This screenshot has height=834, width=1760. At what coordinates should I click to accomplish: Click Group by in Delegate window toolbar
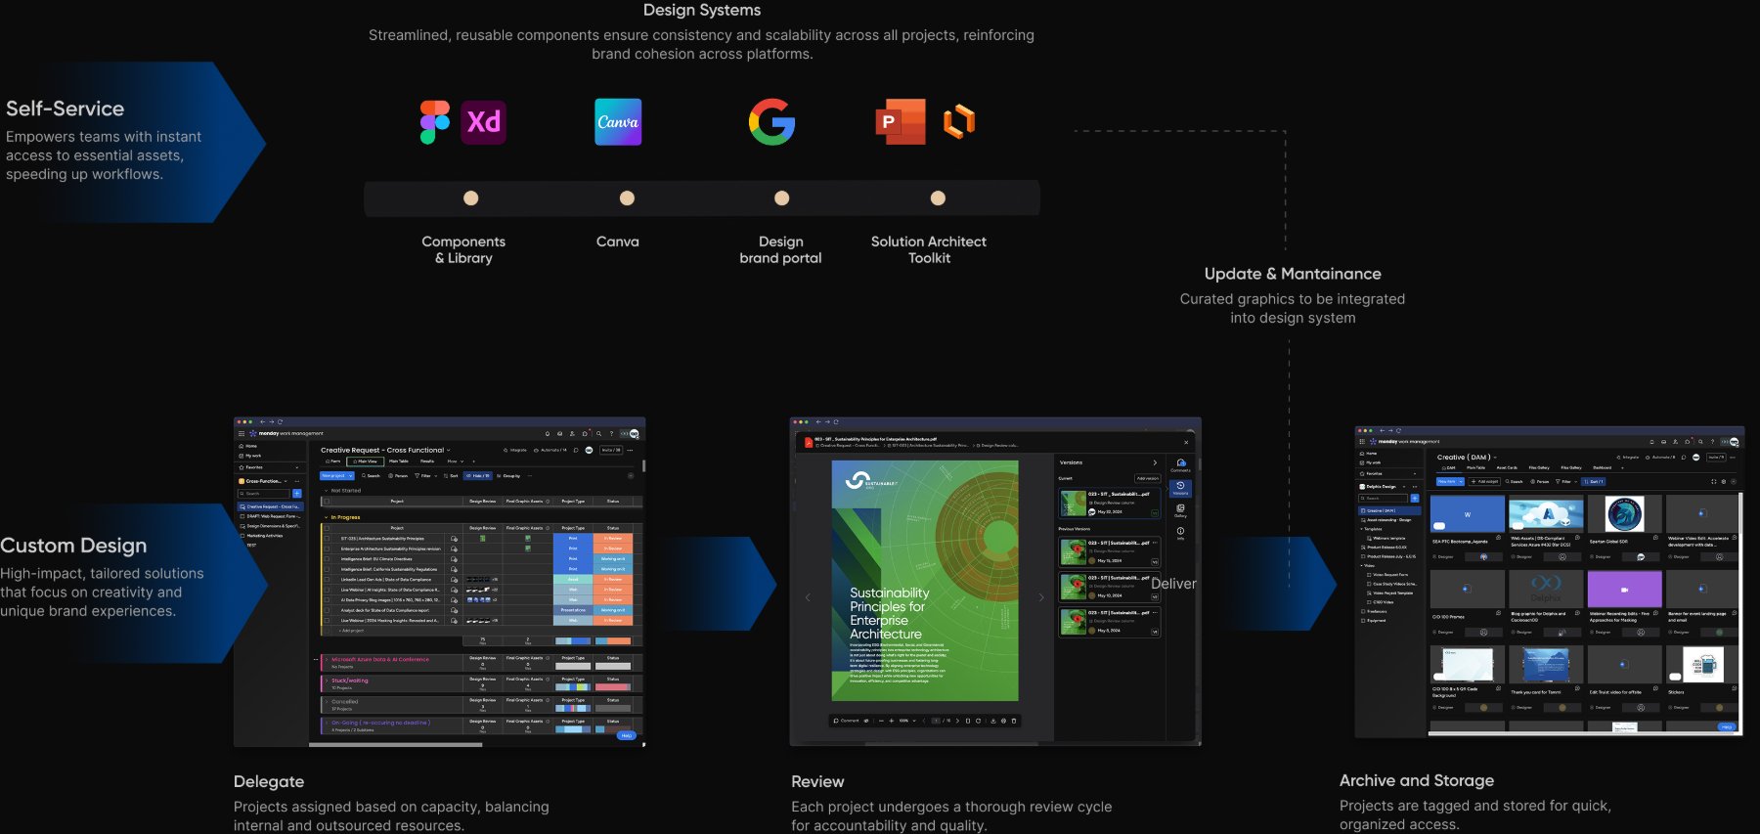click(508, 476)
